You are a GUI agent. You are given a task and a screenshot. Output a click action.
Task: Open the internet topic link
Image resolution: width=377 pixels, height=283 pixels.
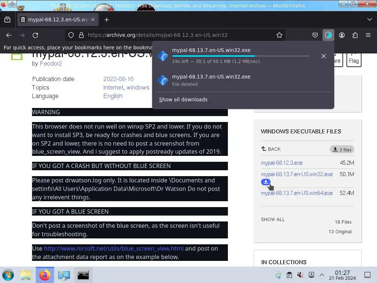tap(113, 87)
